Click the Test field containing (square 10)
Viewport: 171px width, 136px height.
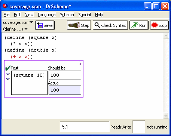(29, 83)
